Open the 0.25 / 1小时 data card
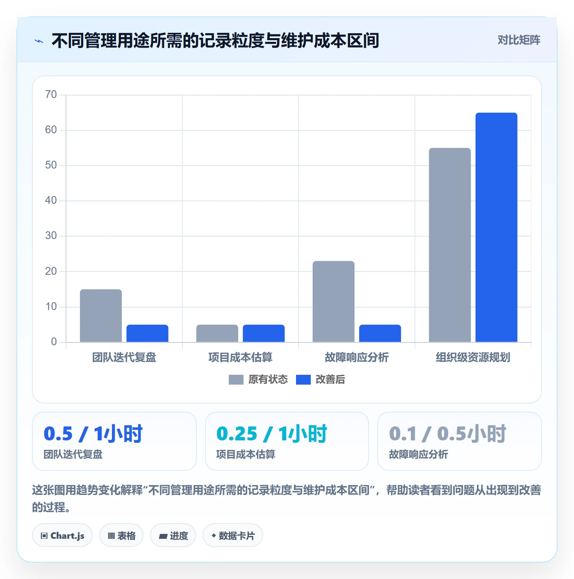This screenshot has width=574, height=579. click(287, 441)
